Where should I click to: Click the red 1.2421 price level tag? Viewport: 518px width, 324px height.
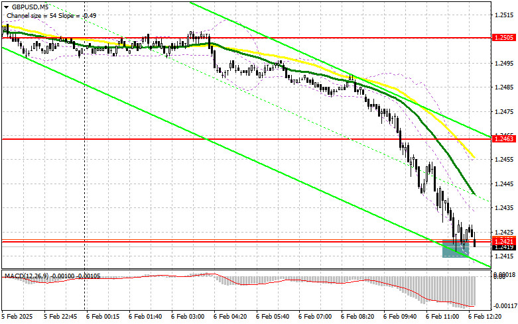(x=504, y=241)
